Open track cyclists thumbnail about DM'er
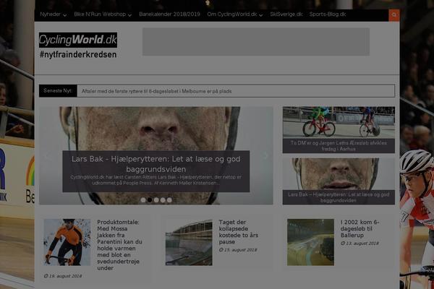The image size is (434, 289). 339,123
